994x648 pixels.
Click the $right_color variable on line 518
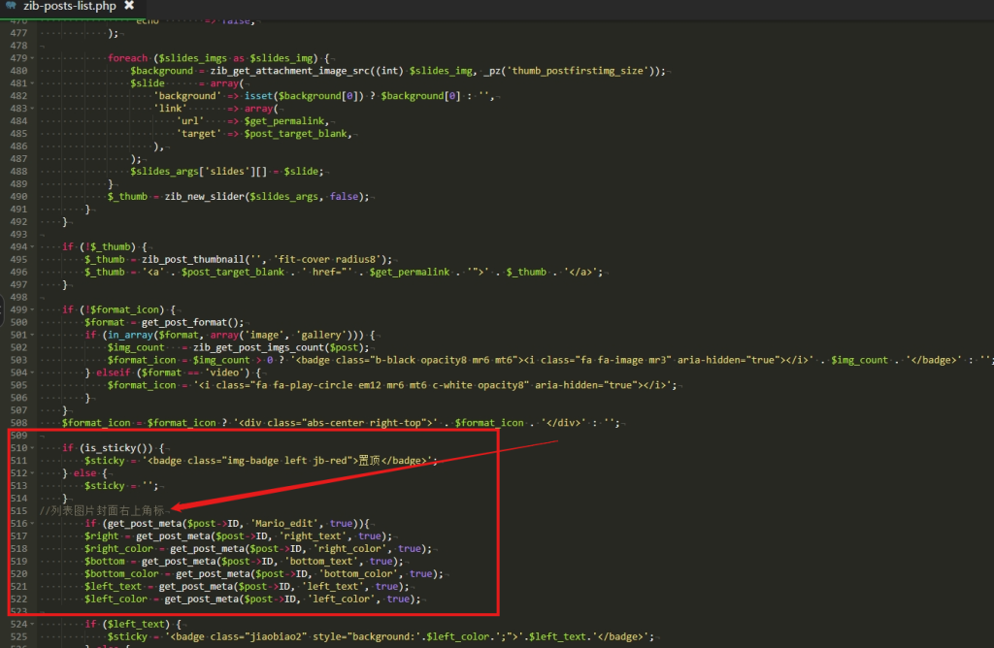point(118,549)
